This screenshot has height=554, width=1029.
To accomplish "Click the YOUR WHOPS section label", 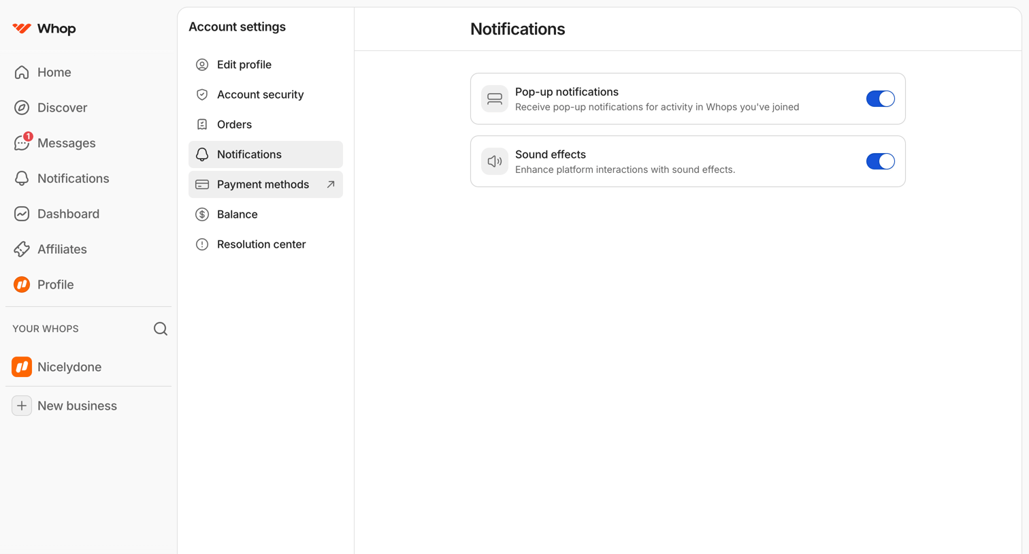I will (x=46, y=329).
